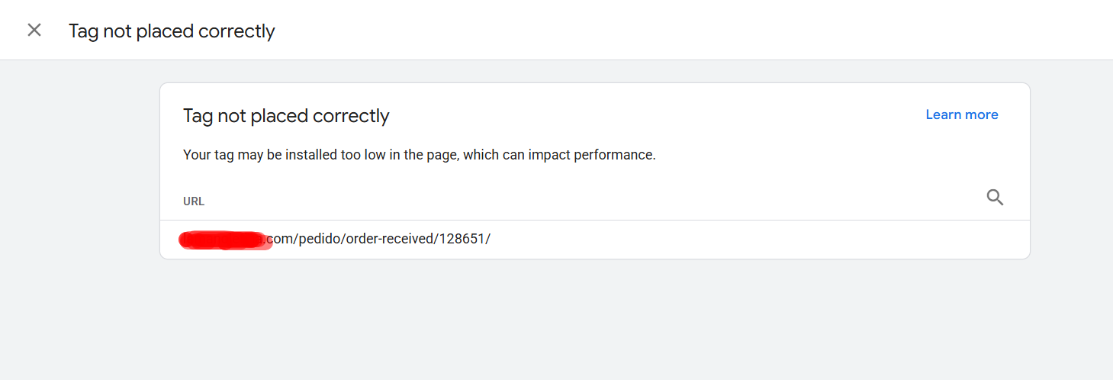
Task: Click the red redacted domain in the URL
Action: pos(225,240)
